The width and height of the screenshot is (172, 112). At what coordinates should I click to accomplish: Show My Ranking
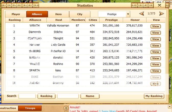point(154,96)
